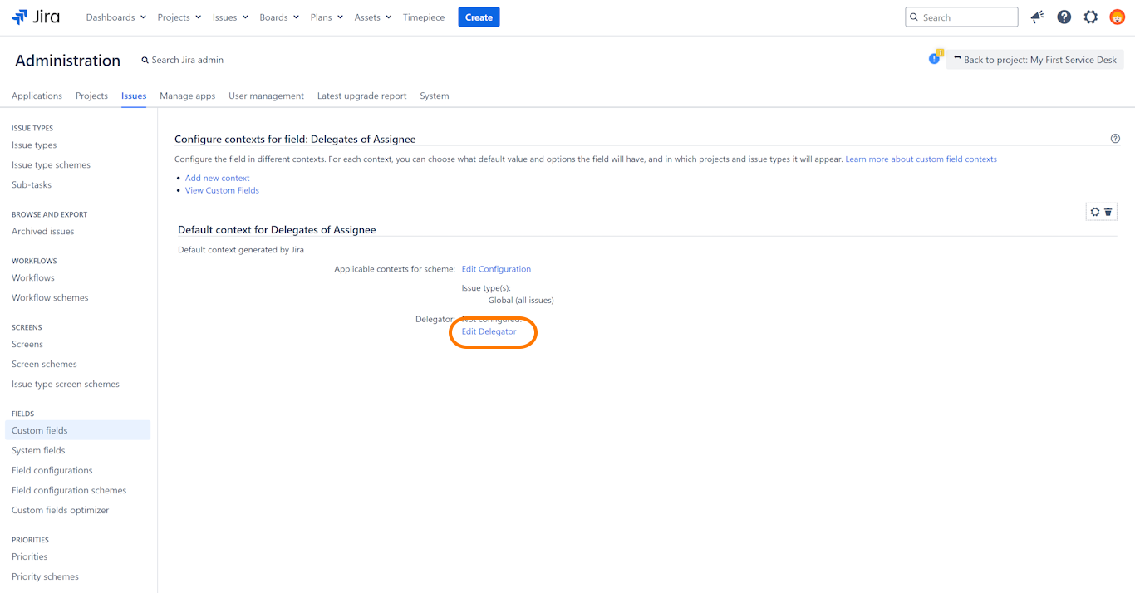Switch to the User management tab
This screenshot has height=593, width=1135.
(266, 96)
